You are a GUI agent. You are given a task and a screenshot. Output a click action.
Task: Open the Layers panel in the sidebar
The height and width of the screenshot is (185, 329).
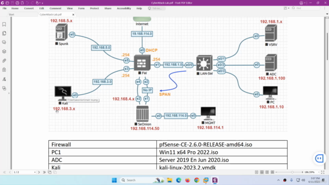4,51
